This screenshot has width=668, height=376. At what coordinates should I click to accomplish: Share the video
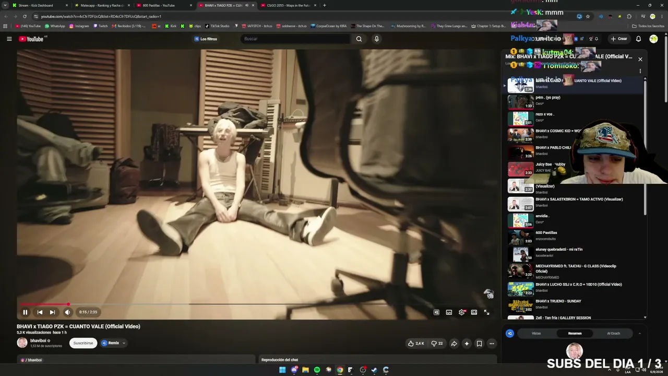[x=454, y=344]
